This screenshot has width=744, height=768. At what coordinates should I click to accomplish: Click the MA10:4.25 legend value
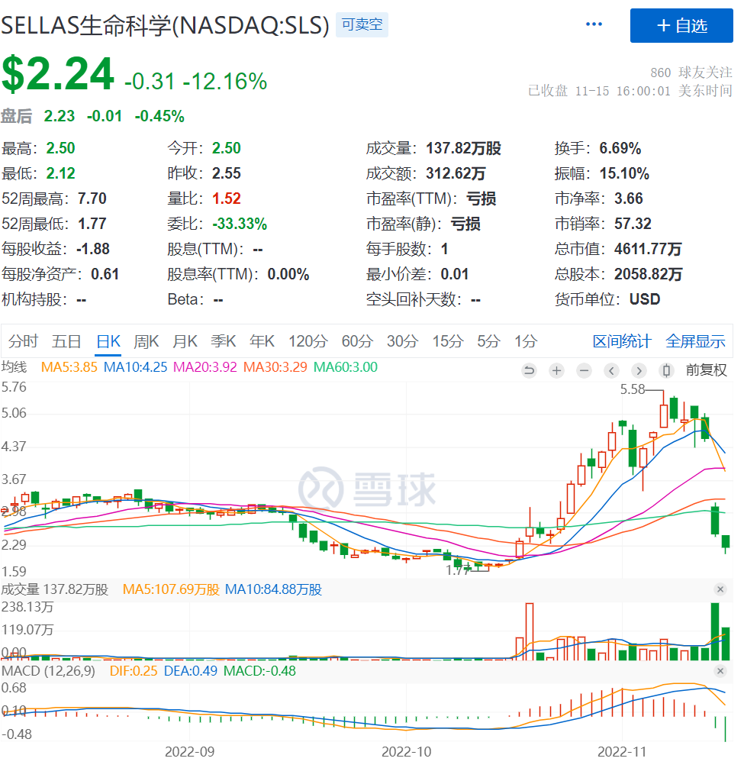pyautogui.click(x=135, y=367)
